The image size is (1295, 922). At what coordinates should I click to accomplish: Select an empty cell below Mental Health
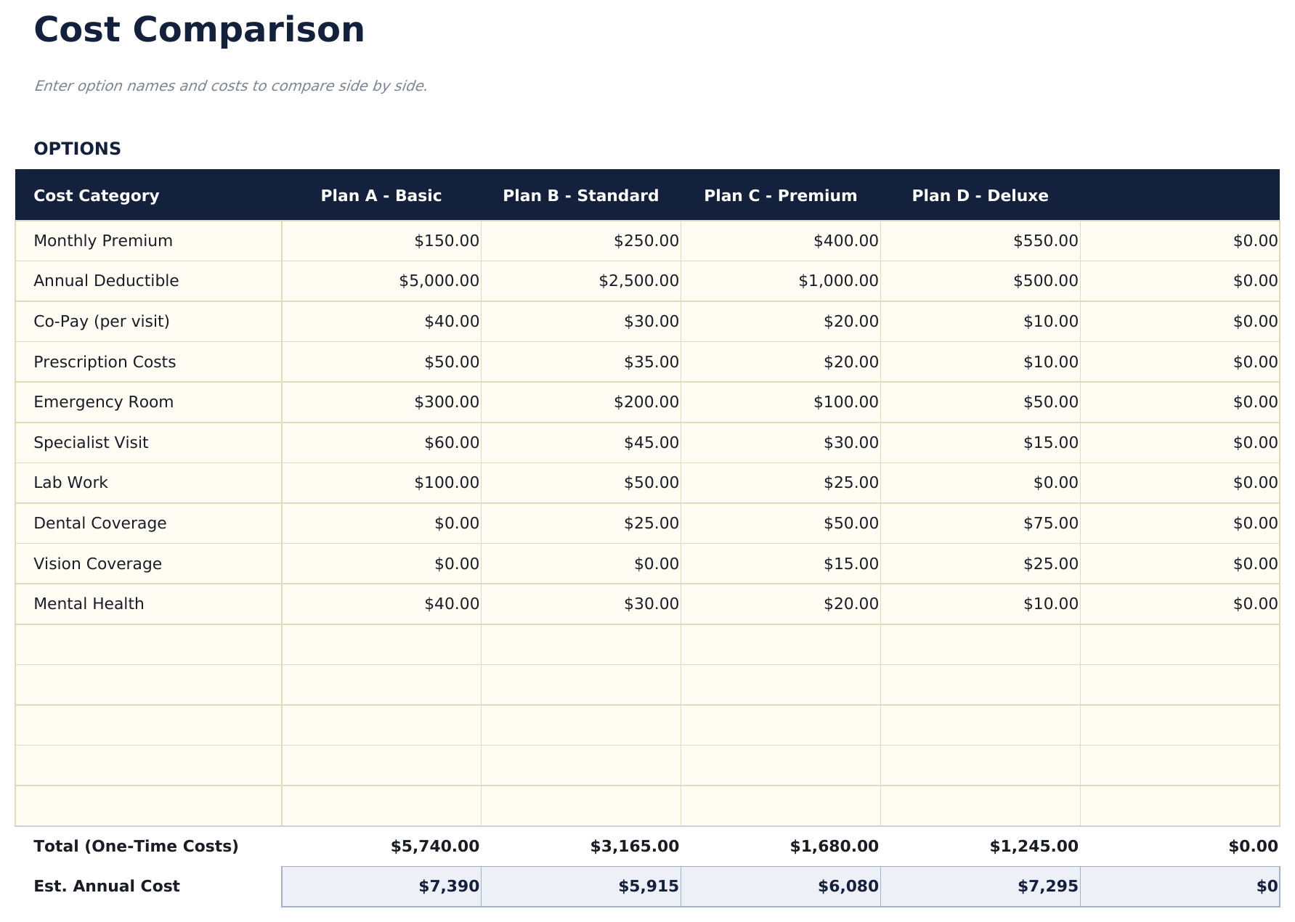(145, 643)
